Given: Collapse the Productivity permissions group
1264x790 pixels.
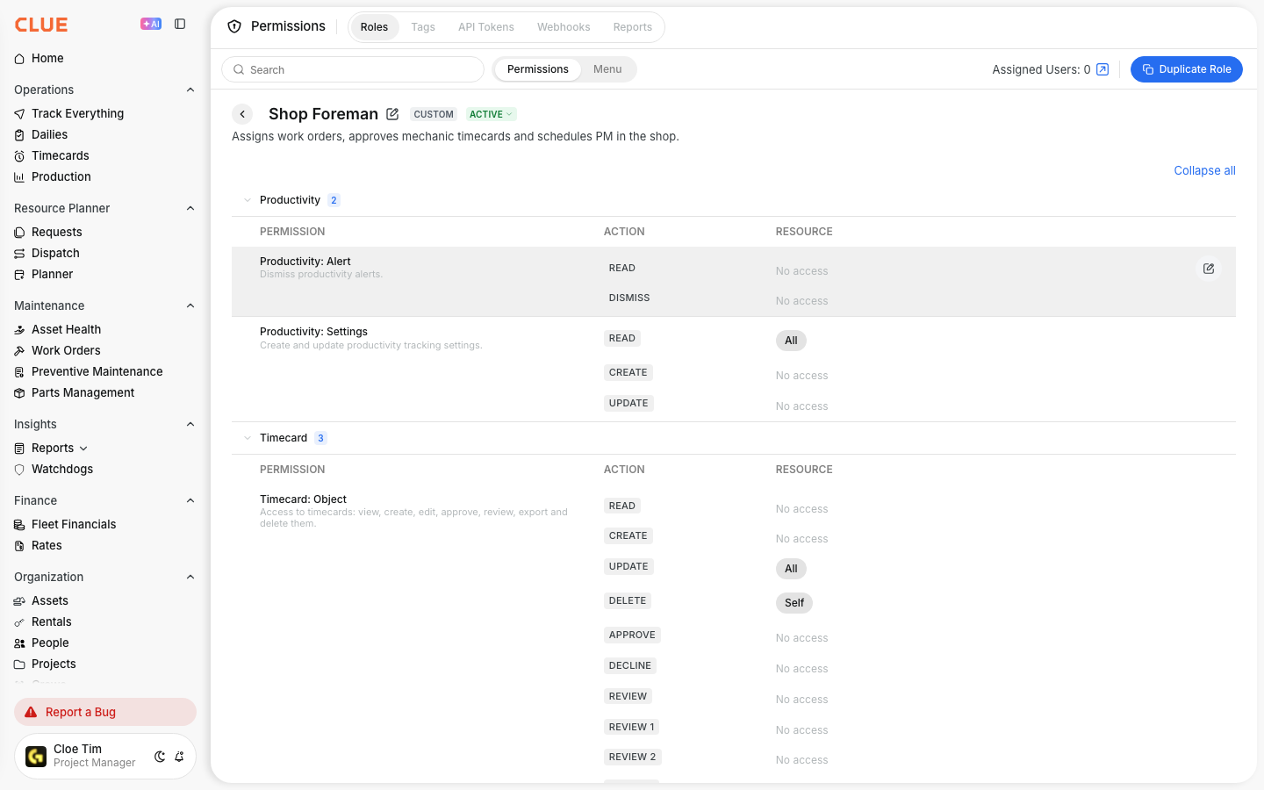Looking at the screenshot, I should click(248, 200).
